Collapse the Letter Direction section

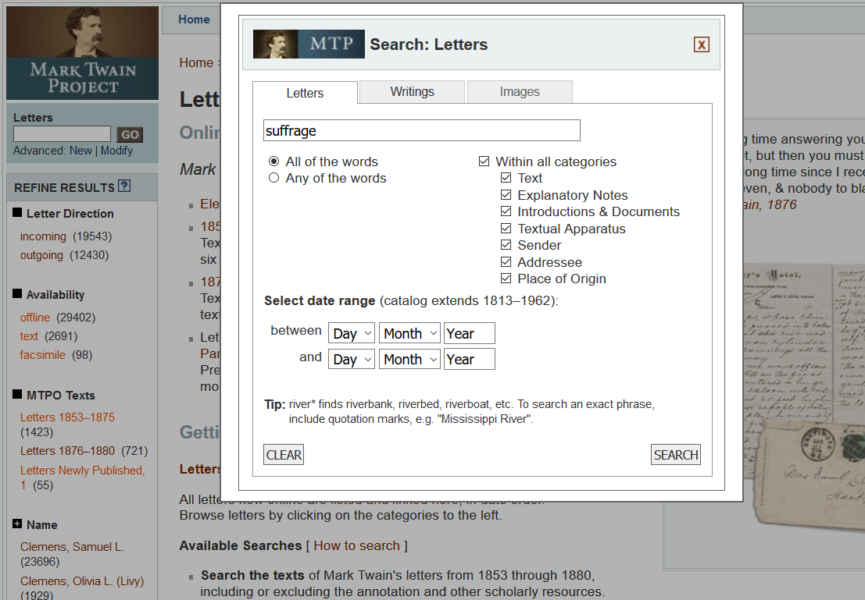(17, 213)
